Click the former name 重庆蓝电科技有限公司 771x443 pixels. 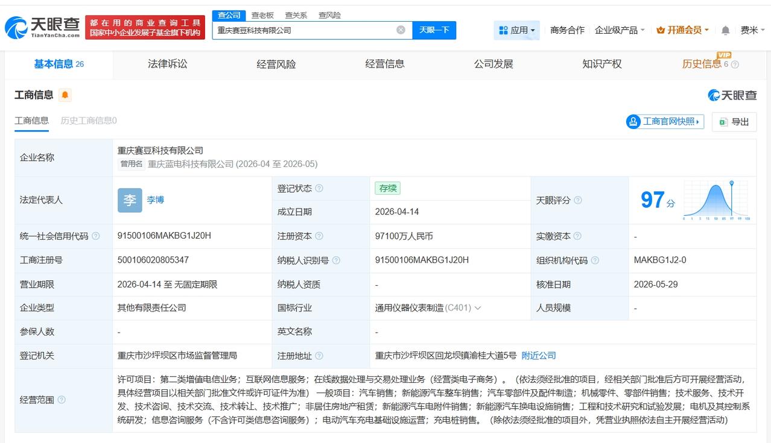tap(191, 164)
